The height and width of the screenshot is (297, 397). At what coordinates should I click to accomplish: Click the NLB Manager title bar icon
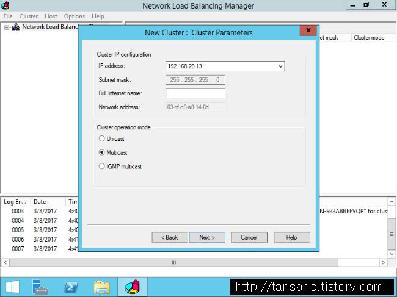click(5, 5)
